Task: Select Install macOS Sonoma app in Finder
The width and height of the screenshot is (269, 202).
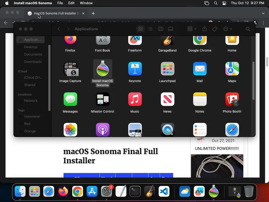Action: click(x=103, y=69)
